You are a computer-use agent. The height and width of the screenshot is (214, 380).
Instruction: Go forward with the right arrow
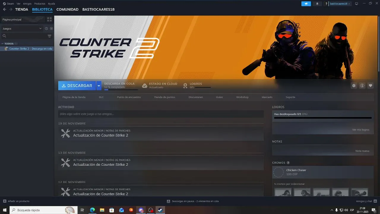coord(11,10)
